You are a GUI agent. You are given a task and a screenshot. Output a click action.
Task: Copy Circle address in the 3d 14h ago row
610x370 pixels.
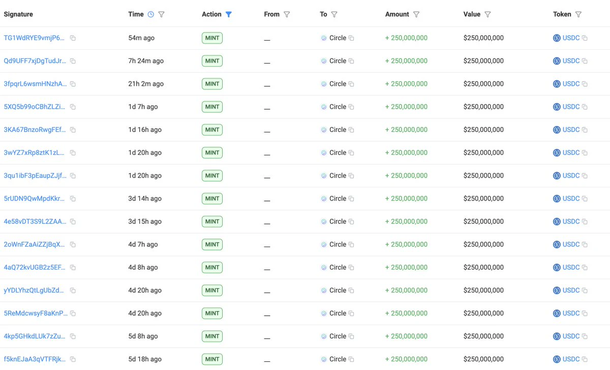click(351, 199)
